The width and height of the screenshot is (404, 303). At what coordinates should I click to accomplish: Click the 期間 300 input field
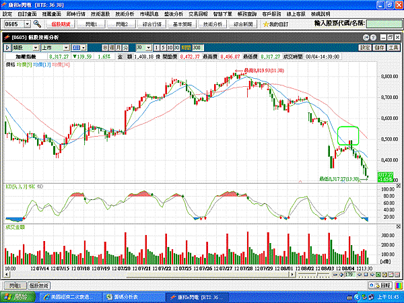click(x=197, y=48)
